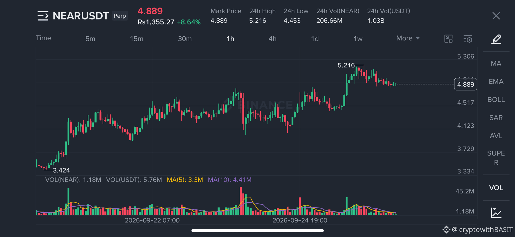
Task: Toggle the VOL sub-indicator
Action: point(496,188)
